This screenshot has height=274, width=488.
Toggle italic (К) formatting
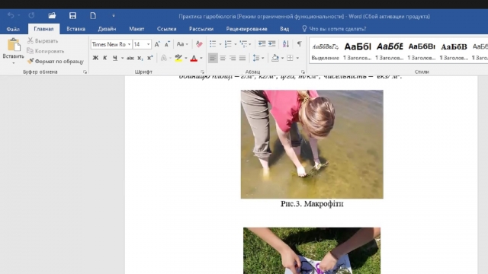pos(105,58)
